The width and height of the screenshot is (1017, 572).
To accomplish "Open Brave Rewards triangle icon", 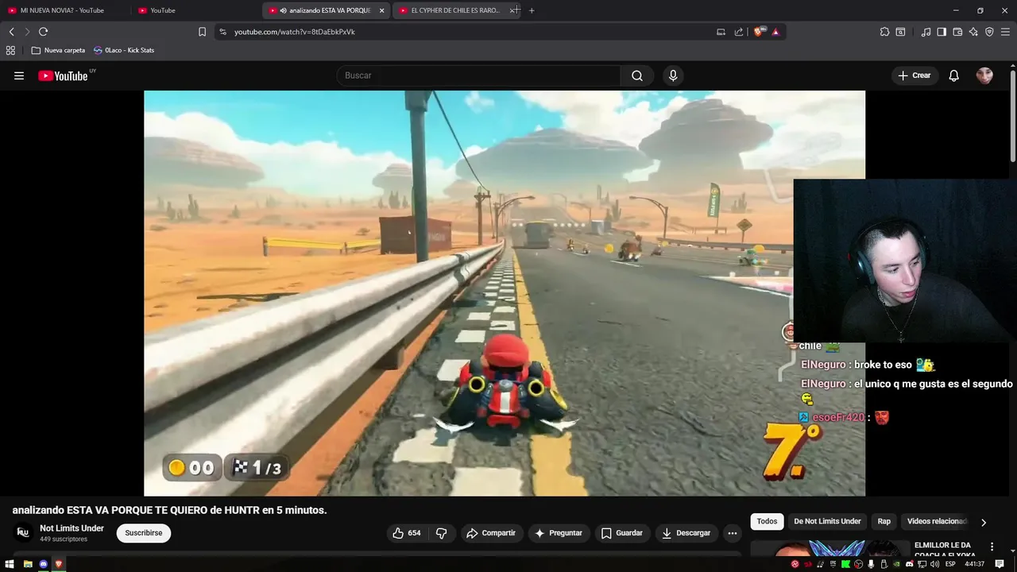I will pyautogui.click(x=775, y=32).
